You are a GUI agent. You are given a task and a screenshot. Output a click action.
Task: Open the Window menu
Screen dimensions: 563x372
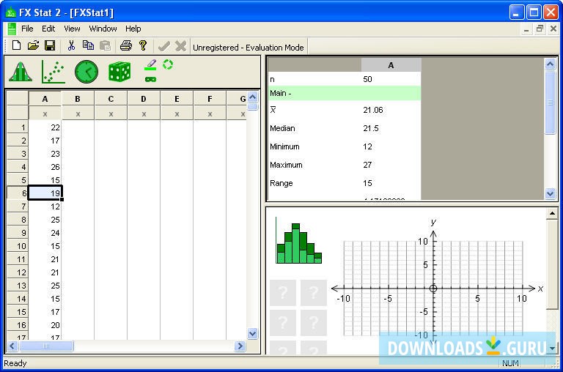[x=103, y=29]
